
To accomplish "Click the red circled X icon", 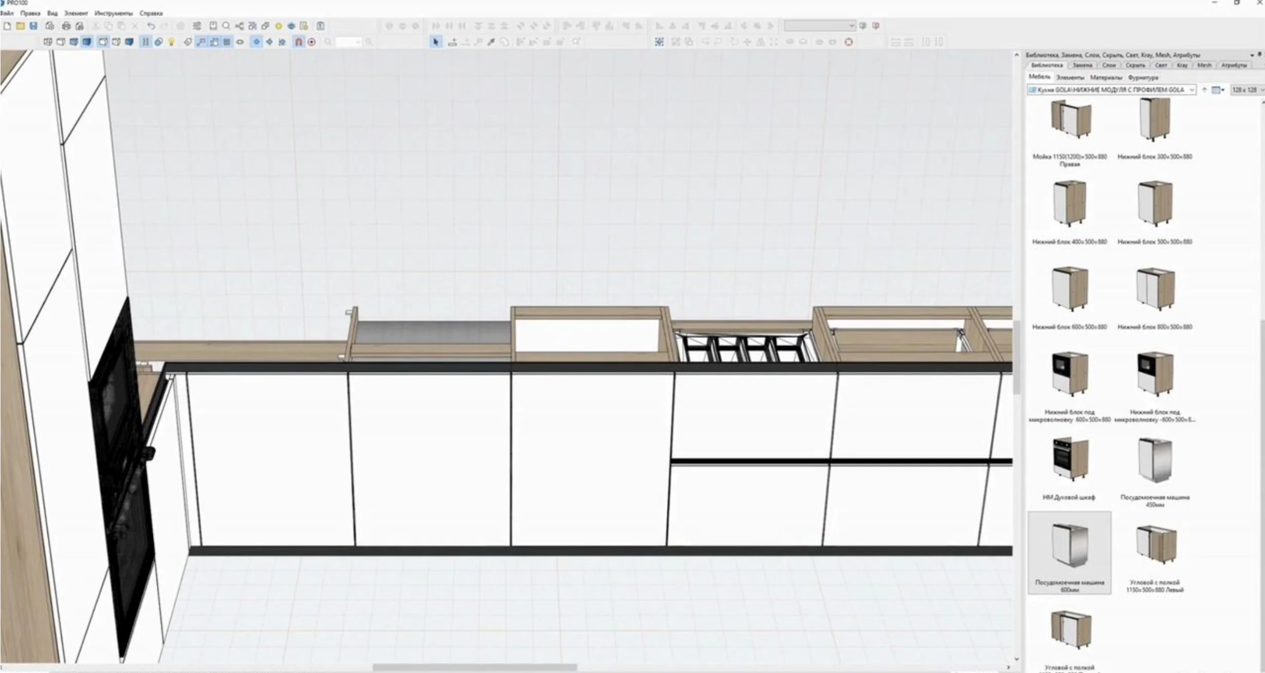I will pyautogui.click(x=848, y=42).
